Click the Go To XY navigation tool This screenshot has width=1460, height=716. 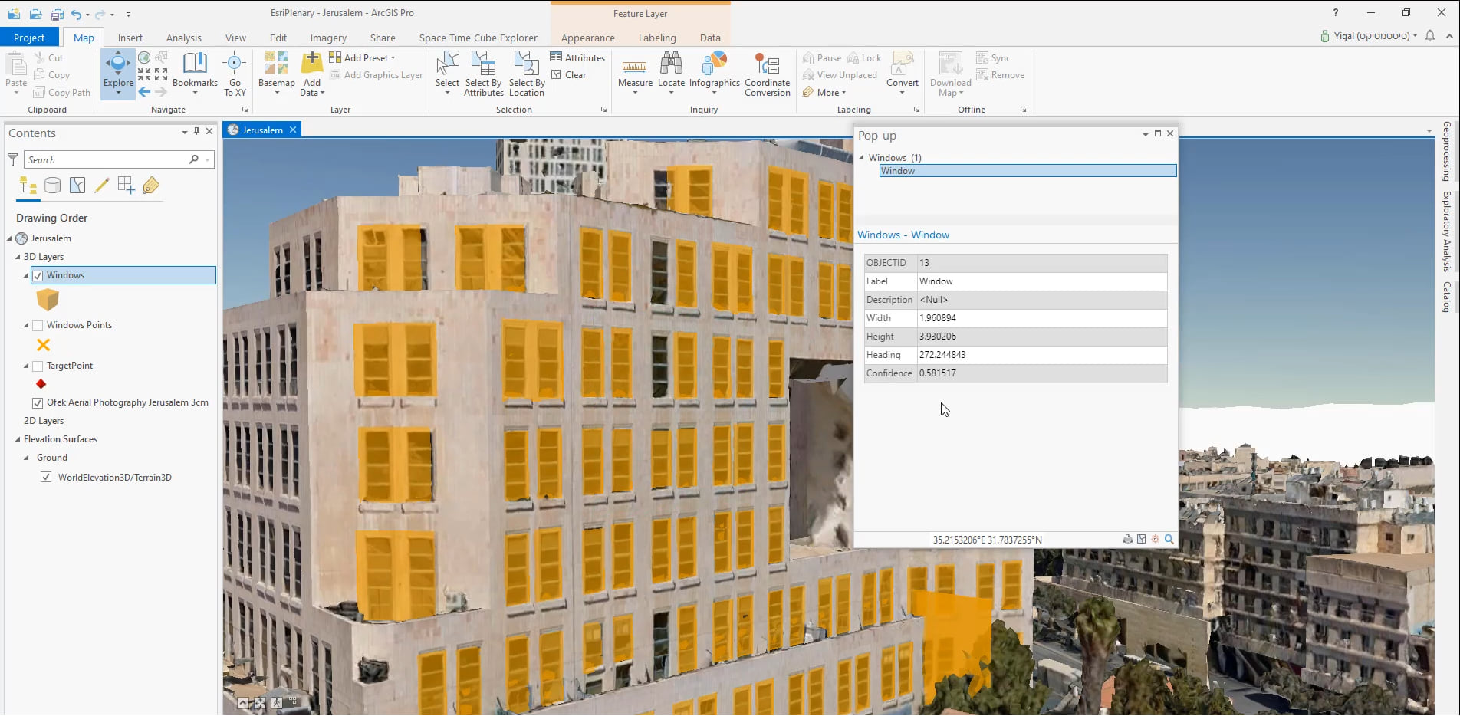235,74
